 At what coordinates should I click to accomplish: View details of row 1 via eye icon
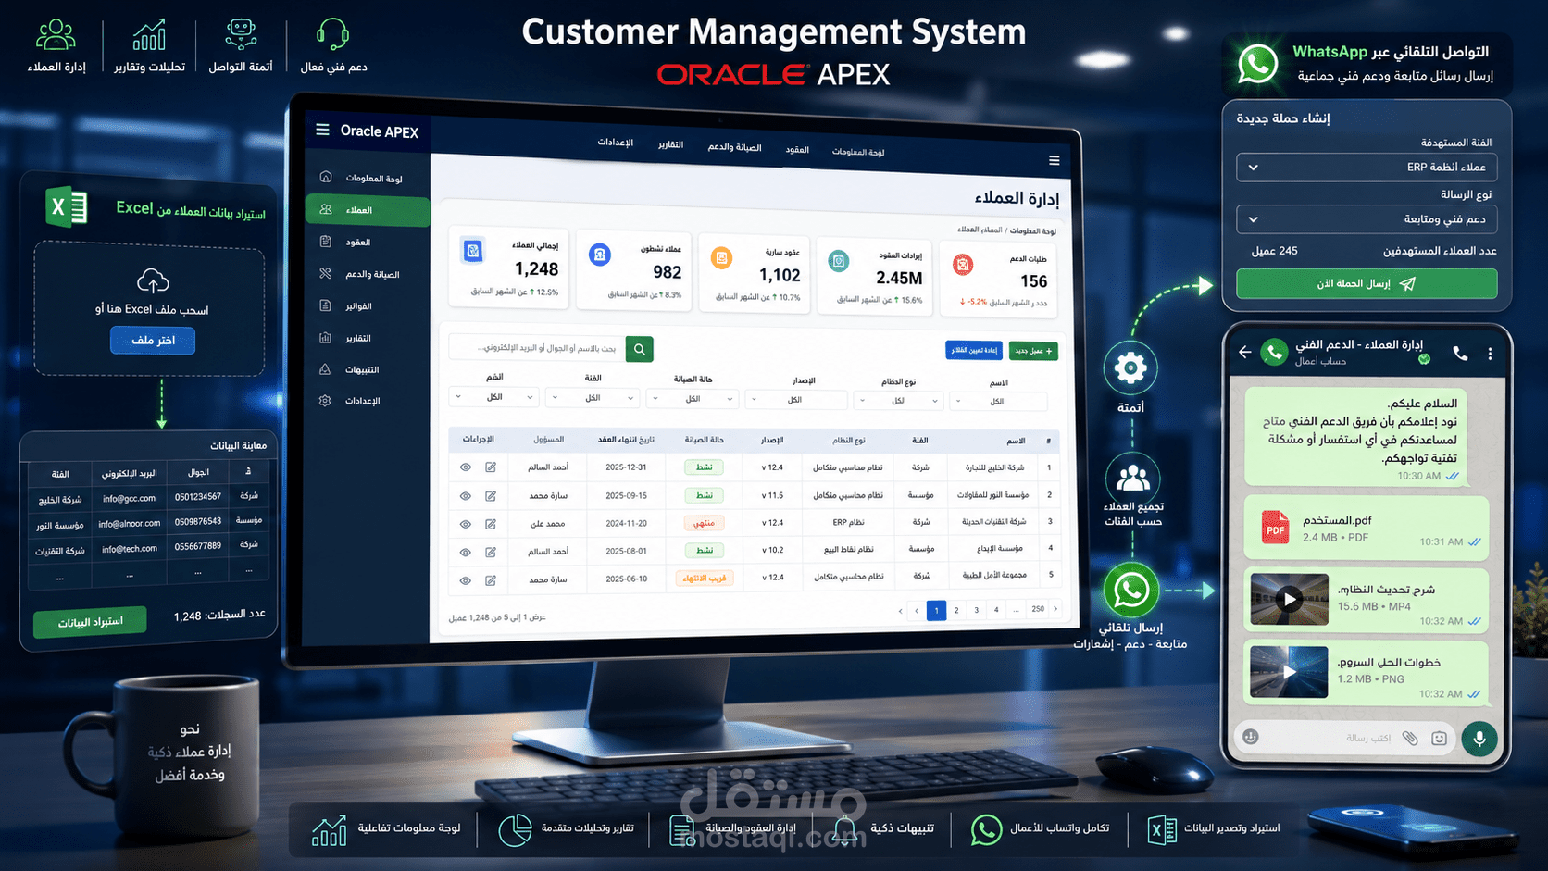coord(466,467)
